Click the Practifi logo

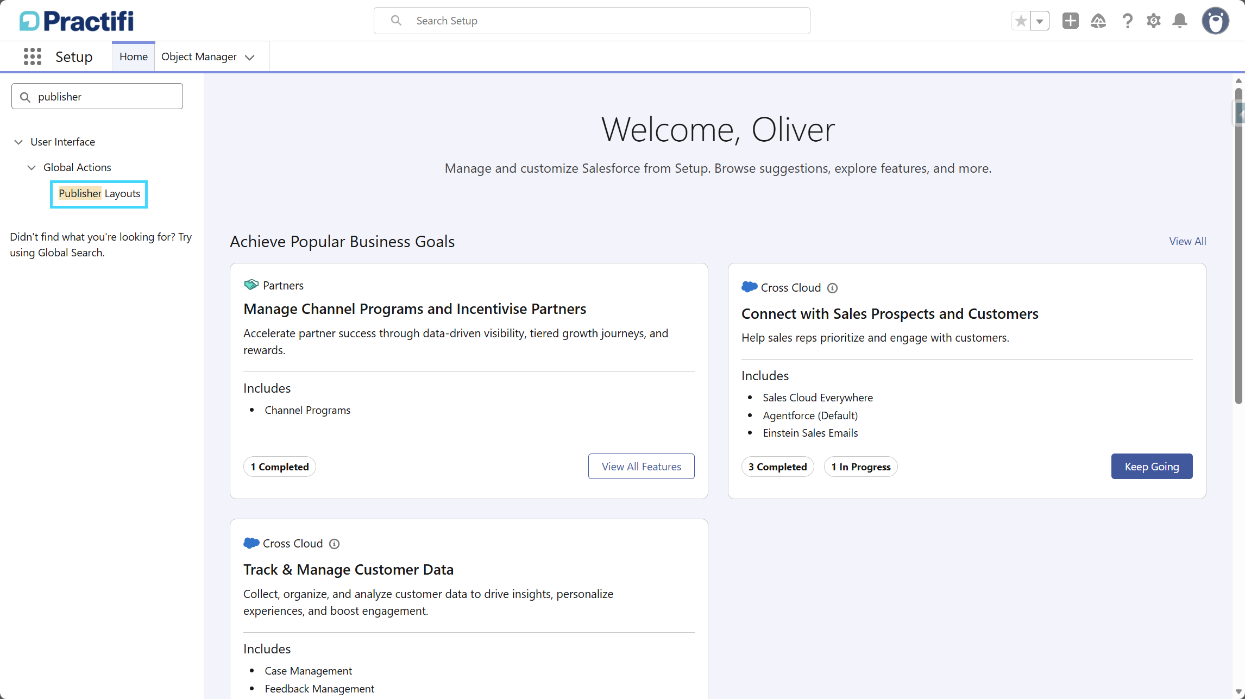coord(77,21)
